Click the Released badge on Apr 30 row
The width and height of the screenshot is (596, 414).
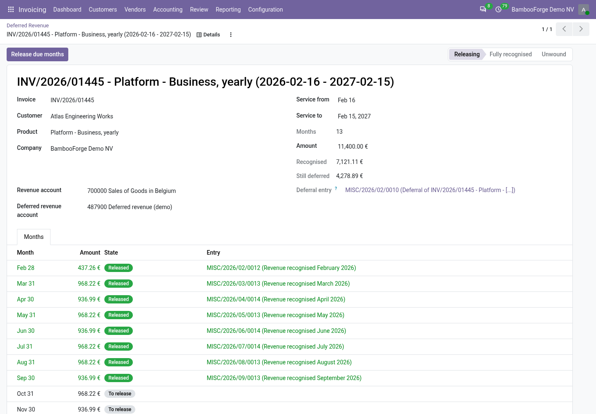point(118,299)
